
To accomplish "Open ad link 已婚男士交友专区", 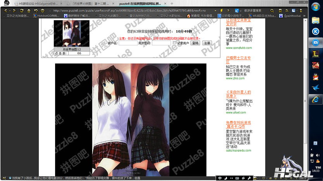I will 238,60.
